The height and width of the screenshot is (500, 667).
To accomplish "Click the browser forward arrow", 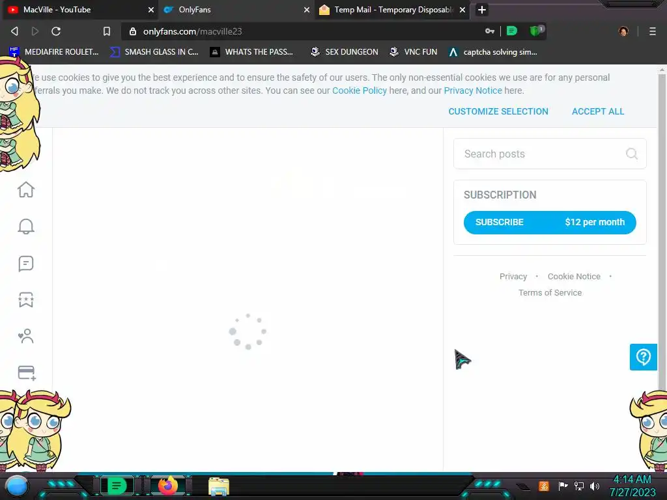I will click(35, 31).
